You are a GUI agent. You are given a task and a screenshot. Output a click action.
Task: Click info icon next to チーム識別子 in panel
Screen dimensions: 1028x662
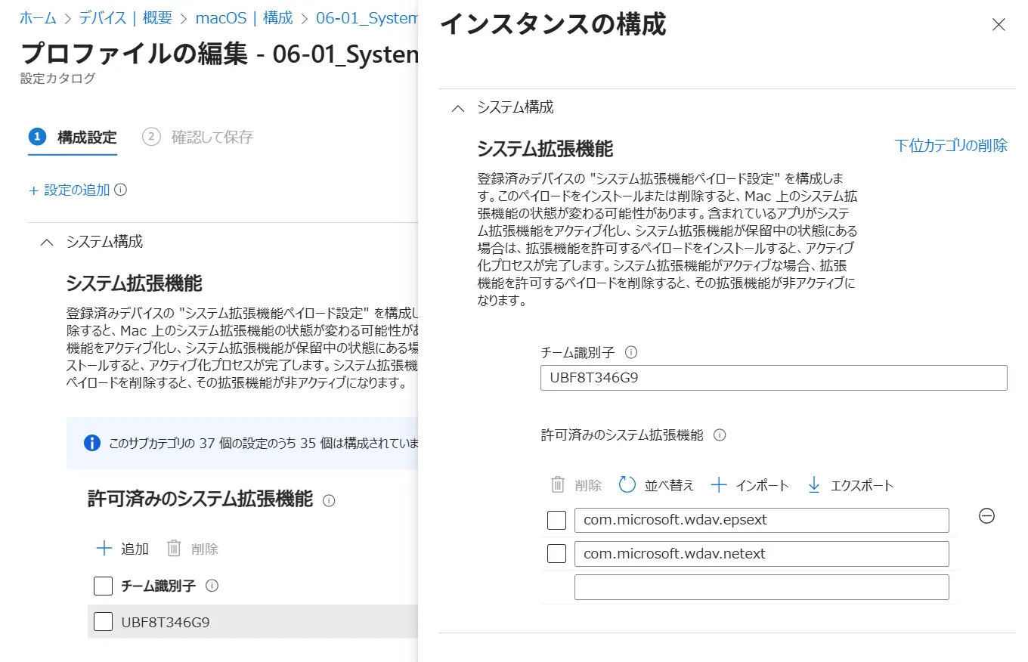(632, 352)
